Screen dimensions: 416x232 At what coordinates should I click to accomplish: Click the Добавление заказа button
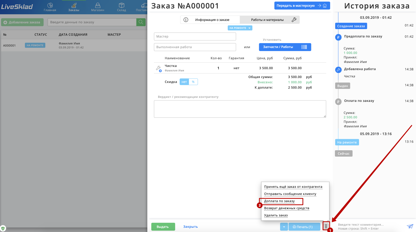click(x=22, y=22)
